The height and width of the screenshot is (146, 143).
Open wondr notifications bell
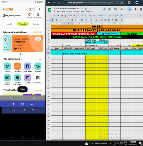(29, 15)
